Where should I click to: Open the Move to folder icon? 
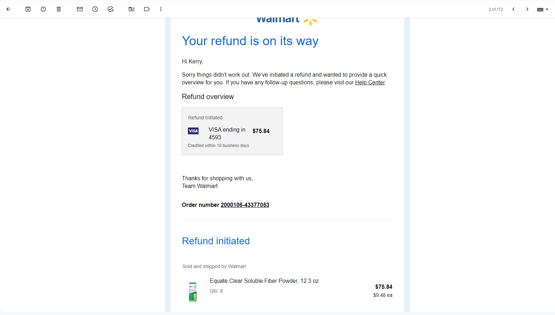(131, 9)
